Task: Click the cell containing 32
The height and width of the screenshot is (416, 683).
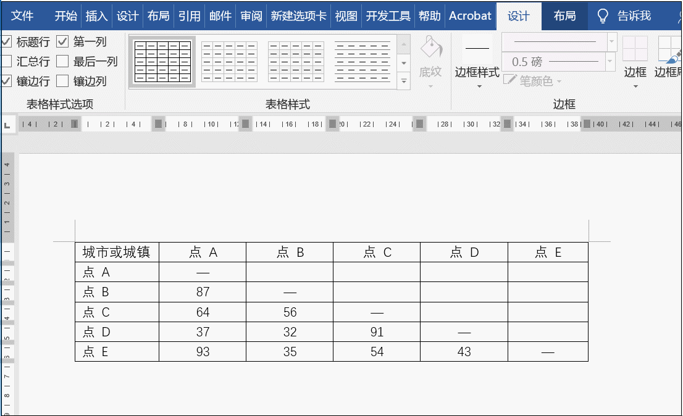Action: point(290,331)
